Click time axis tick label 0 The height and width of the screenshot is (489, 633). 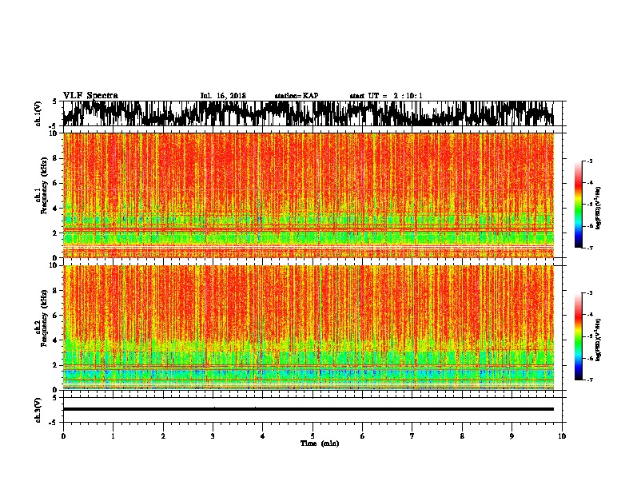(63, 436)
